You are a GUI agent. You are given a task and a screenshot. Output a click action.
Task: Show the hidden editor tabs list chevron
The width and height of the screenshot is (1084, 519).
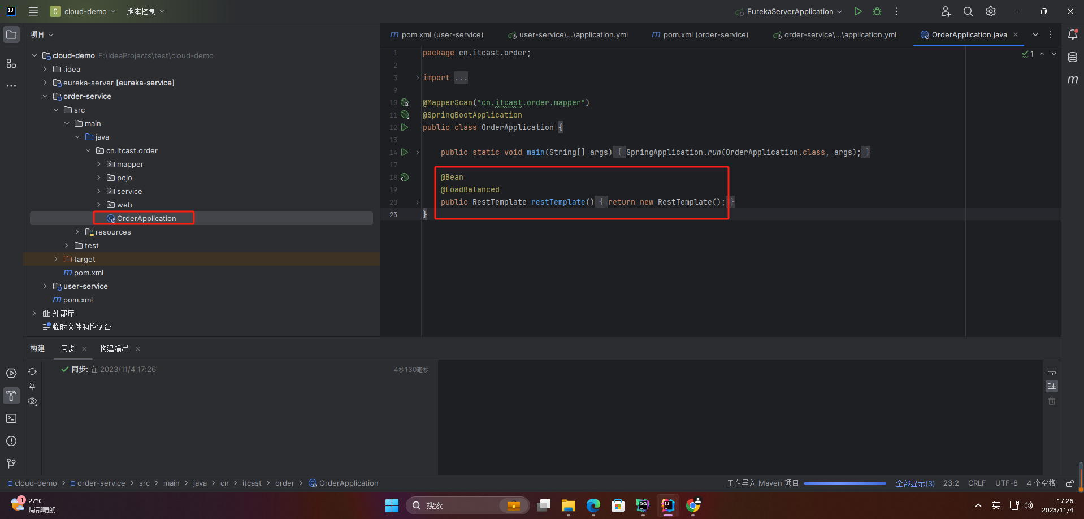(1035, 34)
